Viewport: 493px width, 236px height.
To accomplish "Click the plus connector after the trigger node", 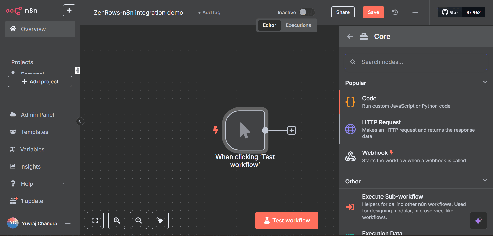I will click(291, 130).
